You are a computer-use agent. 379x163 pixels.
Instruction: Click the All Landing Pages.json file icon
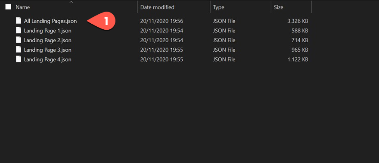point(19,21)
